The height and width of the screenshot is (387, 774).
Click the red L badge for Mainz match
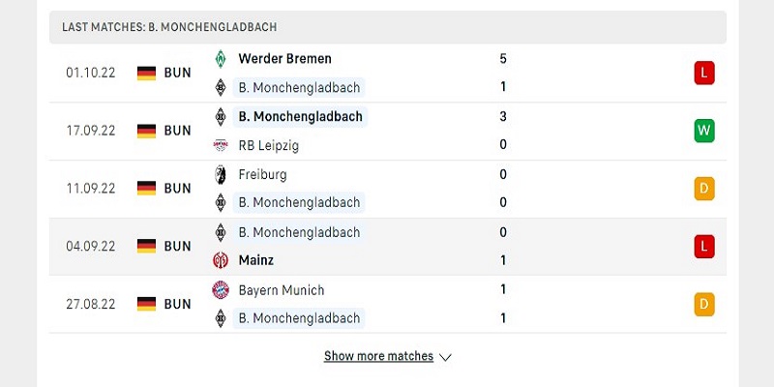pyautogui.click(x=704, y=247)
